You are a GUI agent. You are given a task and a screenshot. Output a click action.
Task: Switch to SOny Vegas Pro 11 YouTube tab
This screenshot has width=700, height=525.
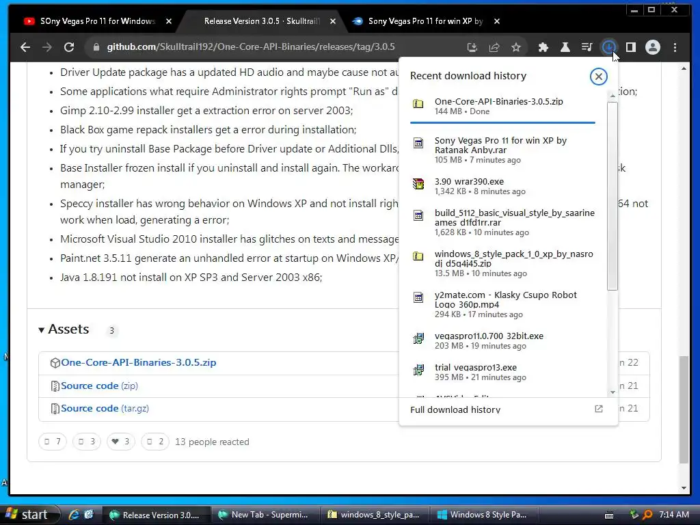[x=98, y=21]
